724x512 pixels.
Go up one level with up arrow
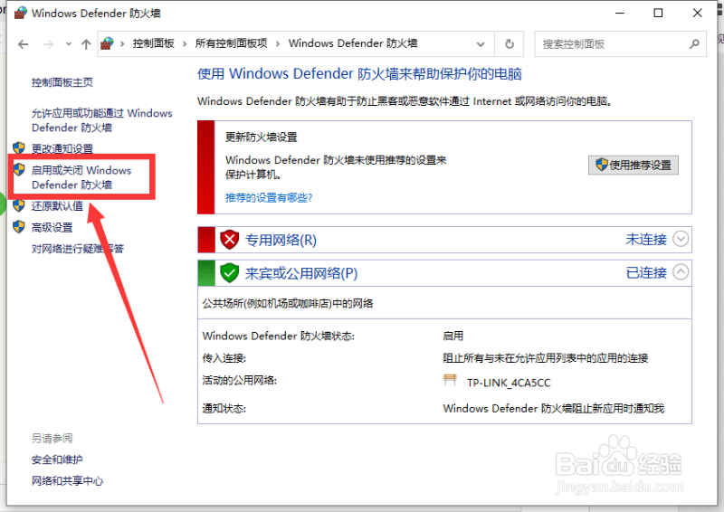tap(86, 44)
